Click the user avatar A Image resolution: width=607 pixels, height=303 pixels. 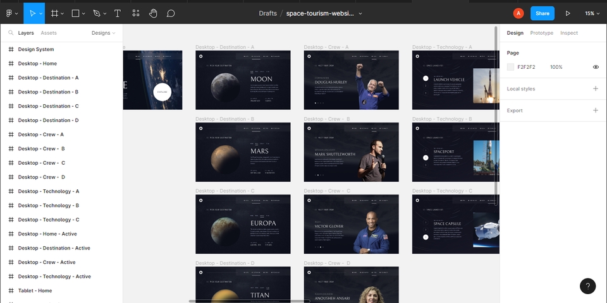(518, 13)
